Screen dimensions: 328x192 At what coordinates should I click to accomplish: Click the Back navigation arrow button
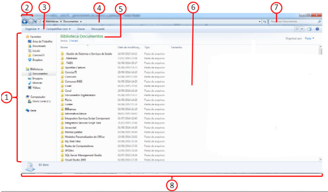[24, 21]
